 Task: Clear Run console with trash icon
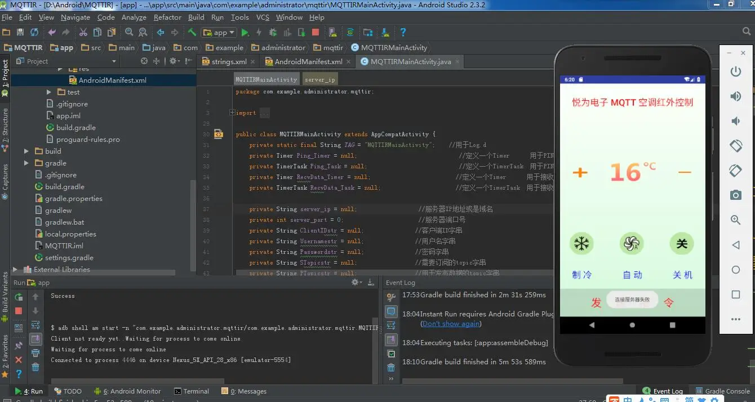point(35,367)
